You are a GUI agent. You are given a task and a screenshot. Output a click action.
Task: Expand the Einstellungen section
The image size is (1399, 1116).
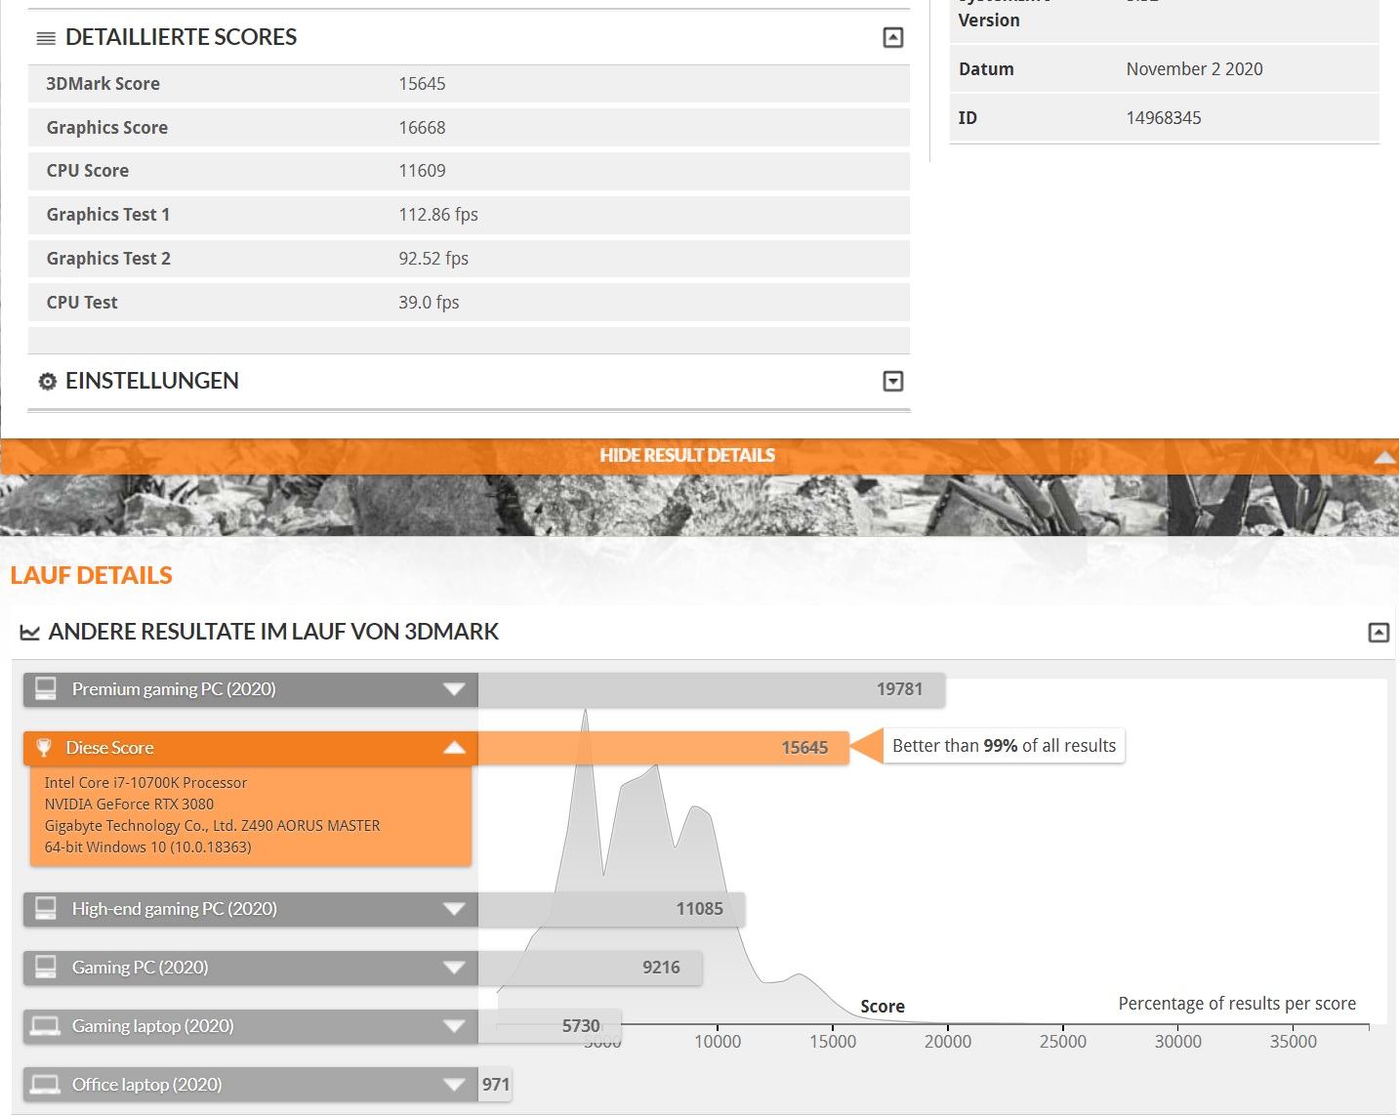[892, 381]
